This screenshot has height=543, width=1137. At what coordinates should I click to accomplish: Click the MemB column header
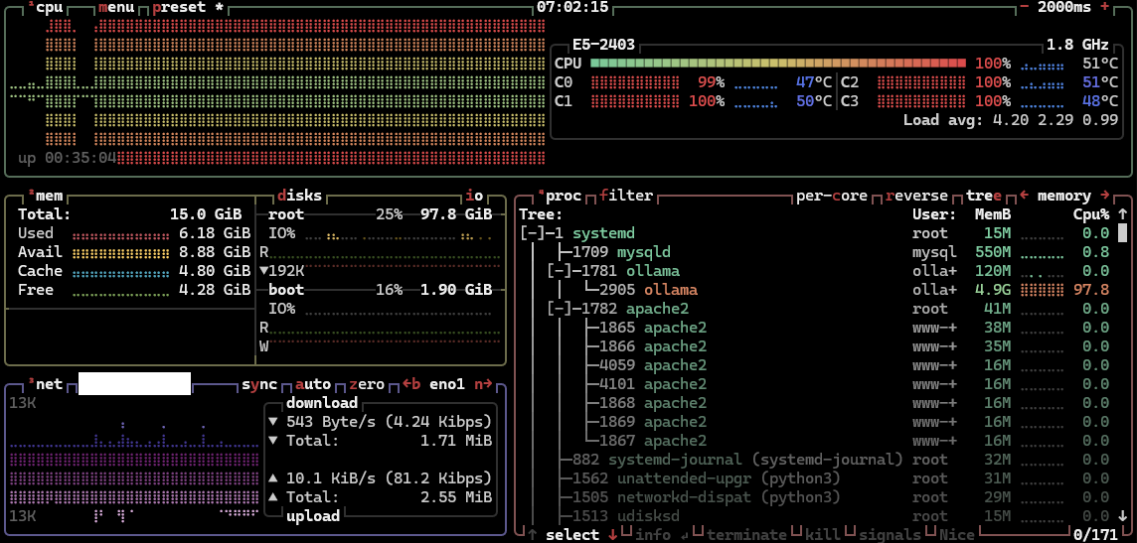coord(993,214)
